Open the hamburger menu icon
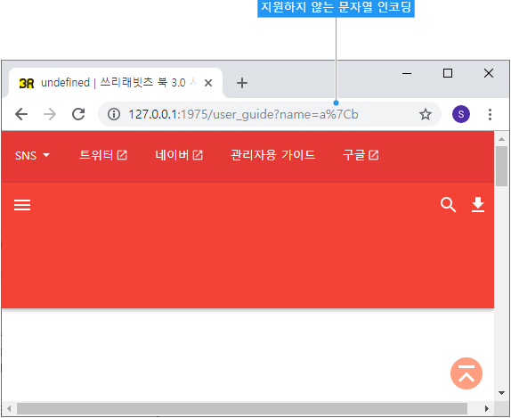This screenshot has width=511, height=418. (x=22, y=205)
